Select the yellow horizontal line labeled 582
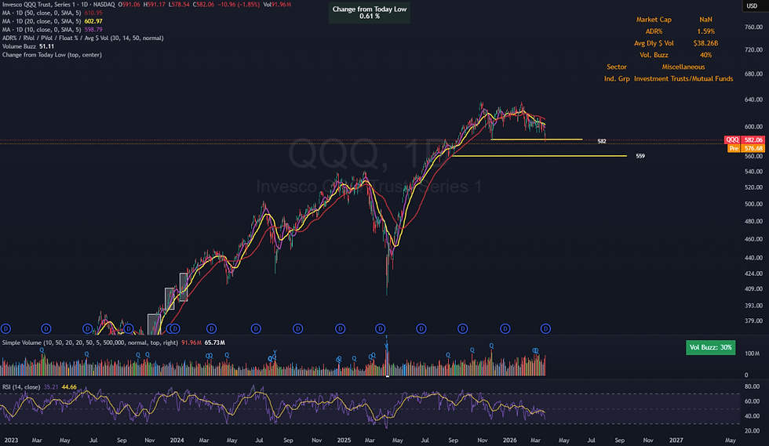The image size is (769, 446). (537, 140)
